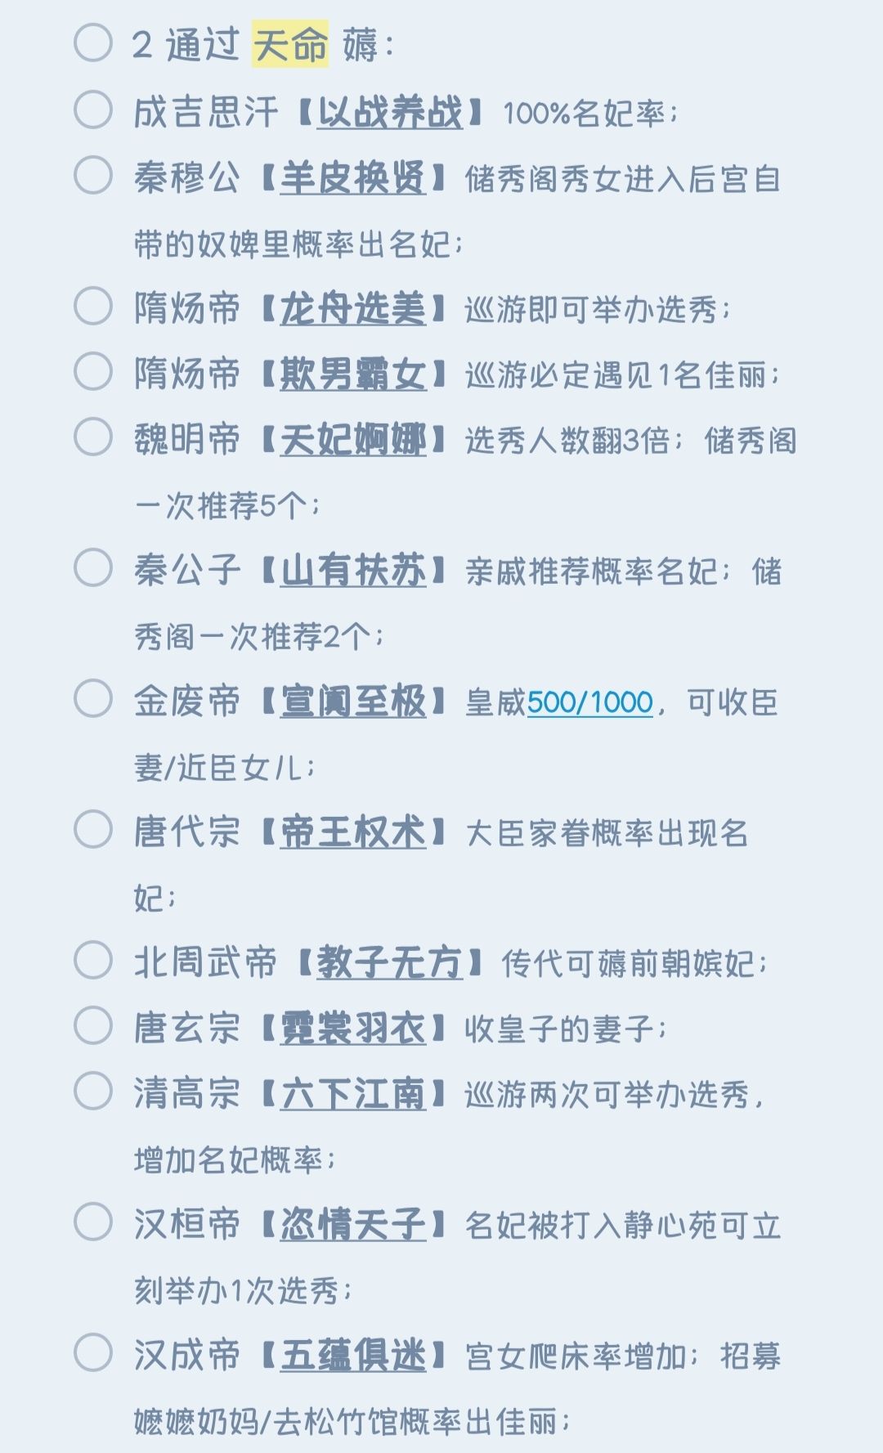Click the 天妃婀娜 underlined text
This screenshot has height=1453, width=883.
352,440
